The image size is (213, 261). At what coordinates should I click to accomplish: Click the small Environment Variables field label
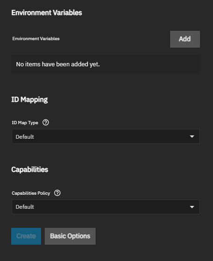pyautogui.click(x=36, y=39)
